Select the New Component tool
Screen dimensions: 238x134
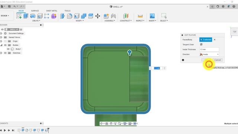coord(106,16)
